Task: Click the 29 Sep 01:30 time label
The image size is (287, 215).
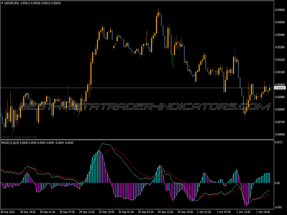Action: tap(48, 212)
